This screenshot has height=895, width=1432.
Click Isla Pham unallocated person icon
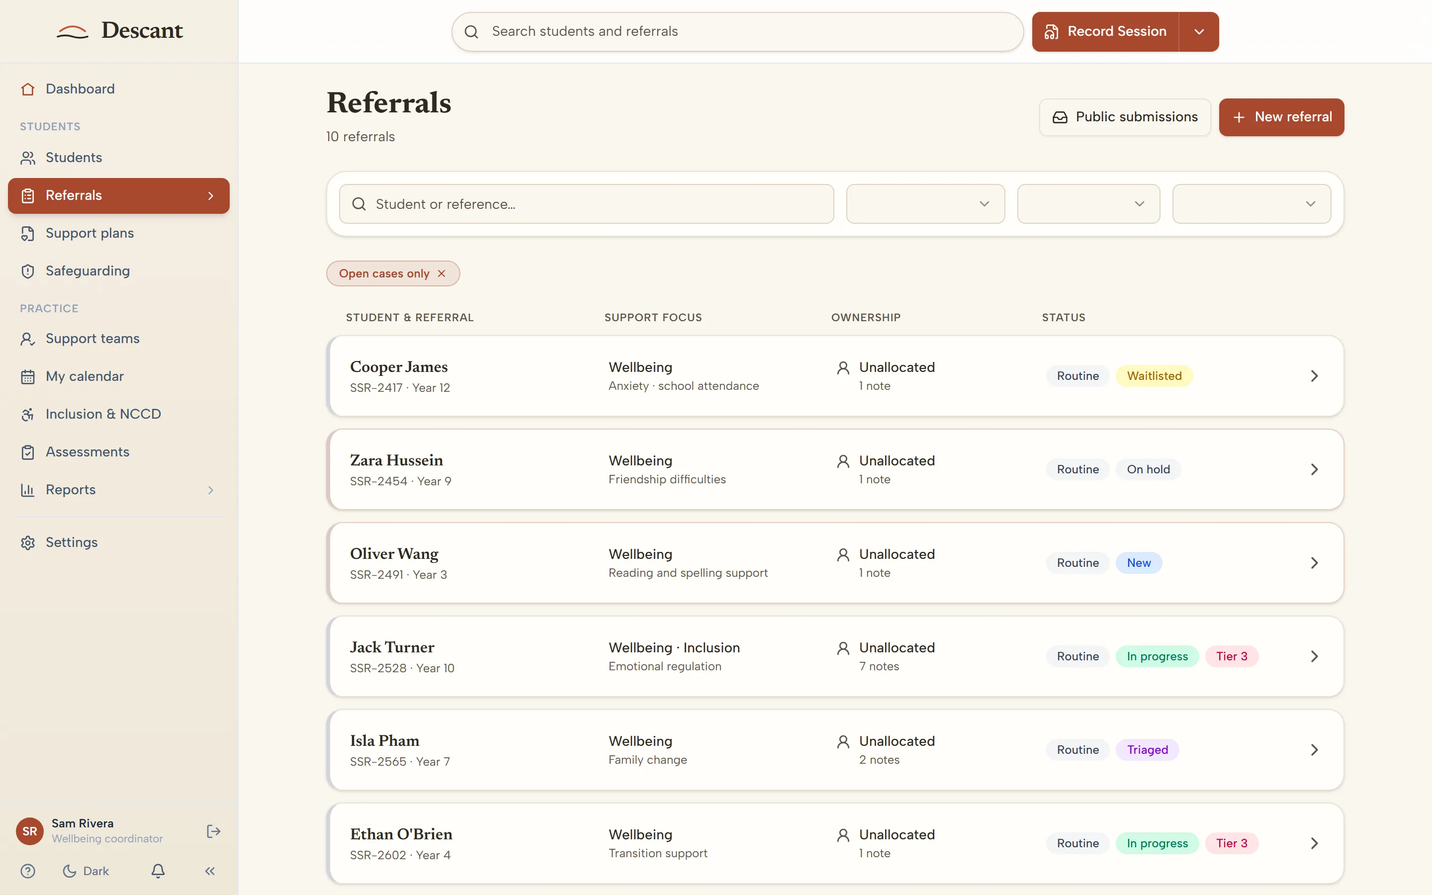[843, 742]
